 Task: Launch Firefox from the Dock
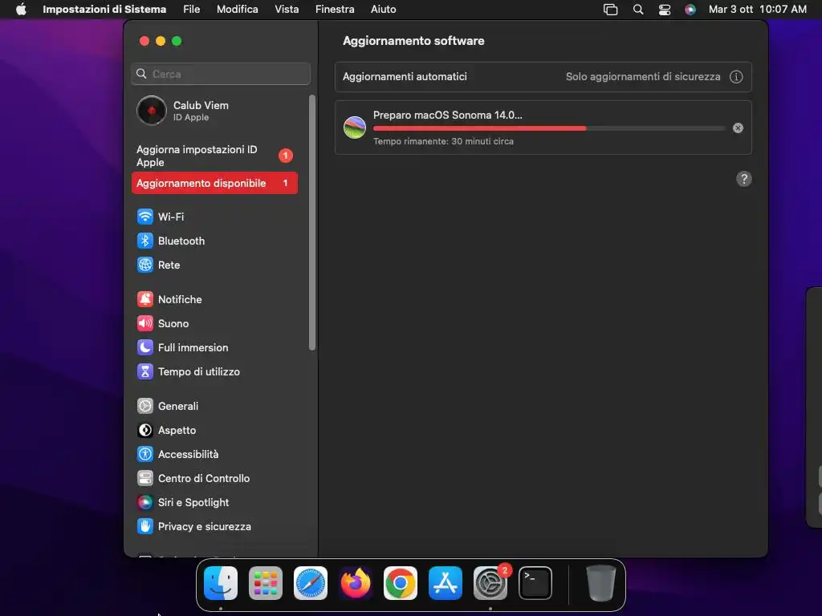point(356,583)
